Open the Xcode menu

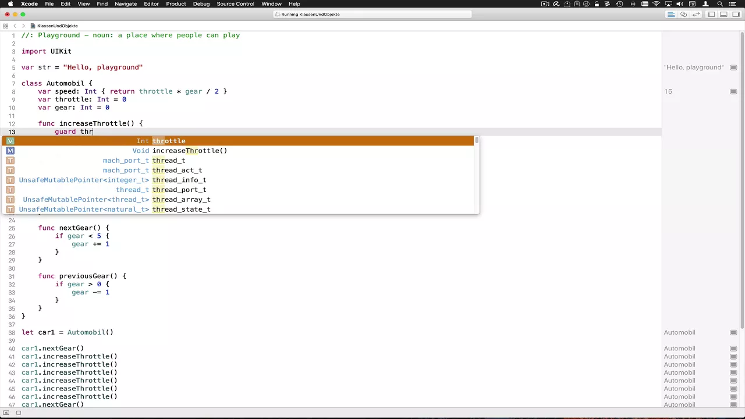29,4
